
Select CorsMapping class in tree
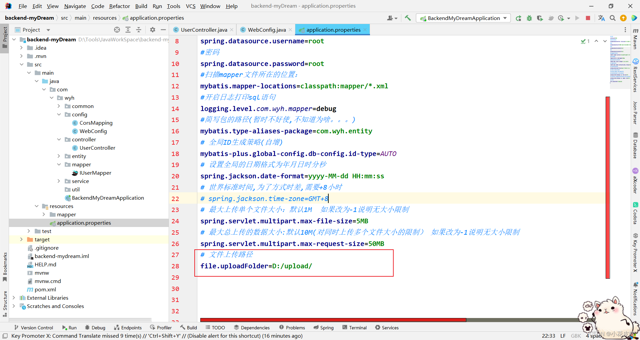(x=96, y=123)
